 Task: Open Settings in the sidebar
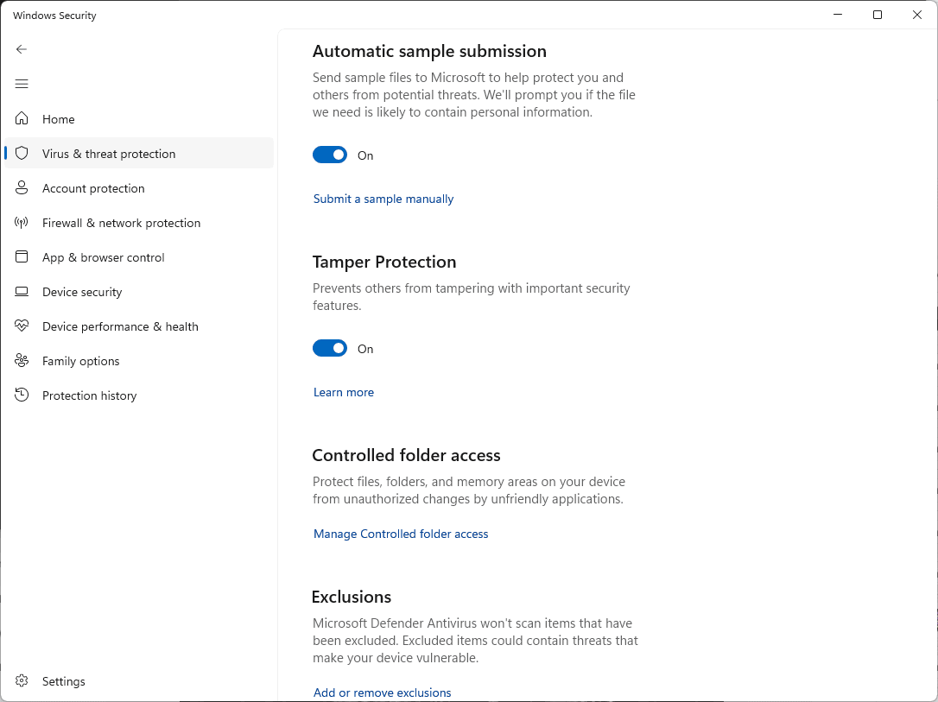coord(139,681)
